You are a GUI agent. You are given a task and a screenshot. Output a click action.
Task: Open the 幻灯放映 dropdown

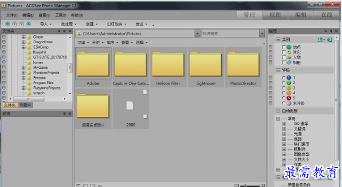pyautogui.click(x=117, y=24)
